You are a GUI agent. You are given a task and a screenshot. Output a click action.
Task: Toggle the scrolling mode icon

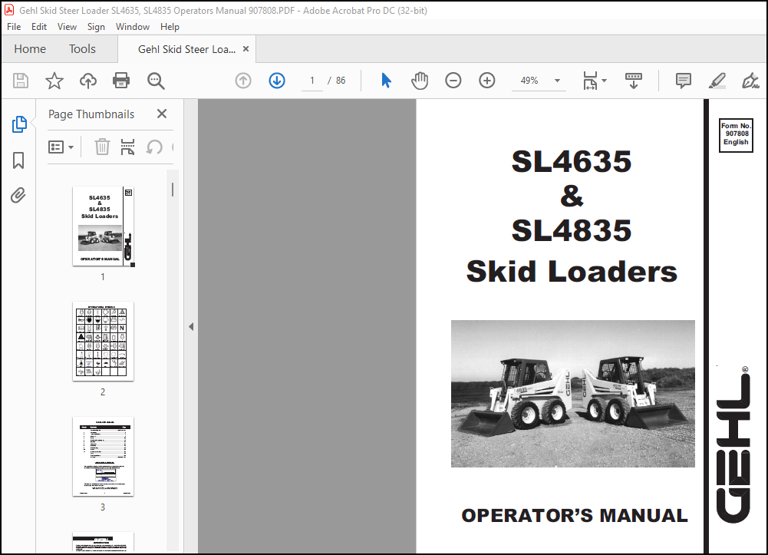point(633,81)
